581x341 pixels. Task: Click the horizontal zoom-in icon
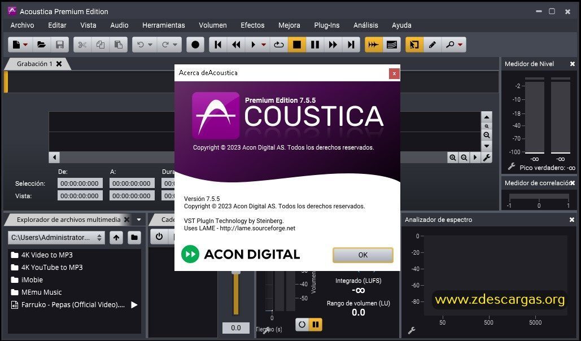[452, 158]
